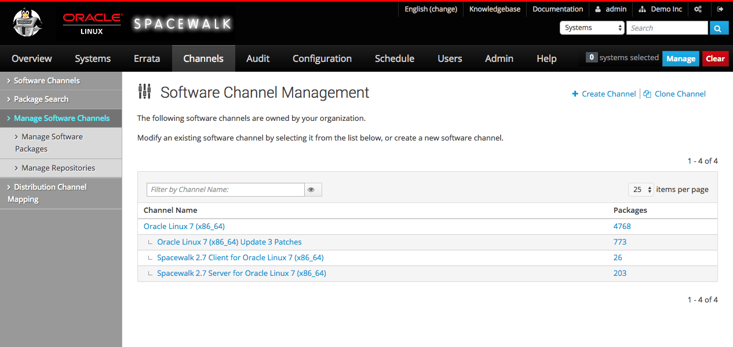Viewport: 733px width, 347px height.
Task: Click the 773 packages count
Action: pyautogui.click(x=620, y=242)
